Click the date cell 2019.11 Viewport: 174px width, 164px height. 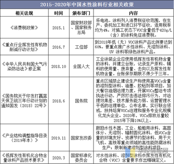[59, 138]
